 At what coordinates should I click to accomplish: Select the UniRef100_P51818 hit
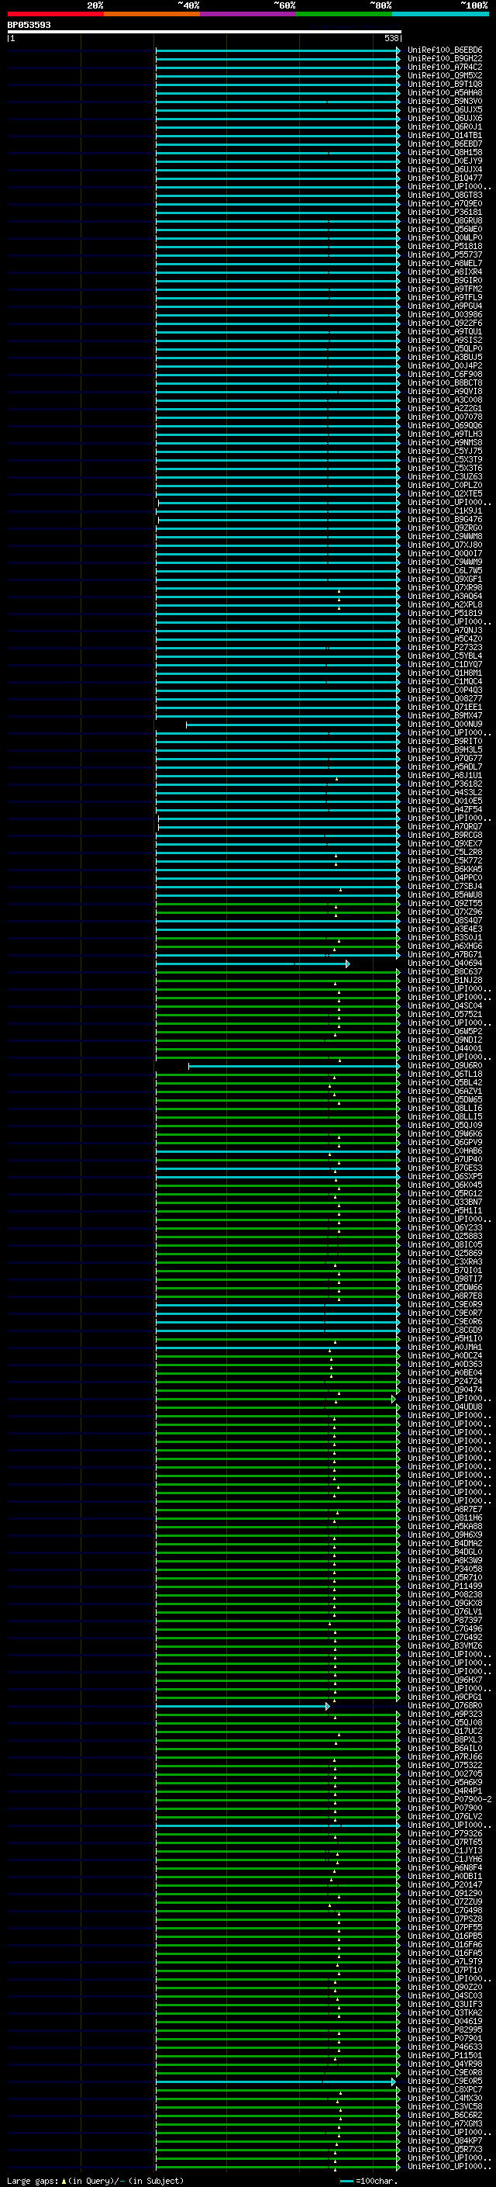[445, 246]
